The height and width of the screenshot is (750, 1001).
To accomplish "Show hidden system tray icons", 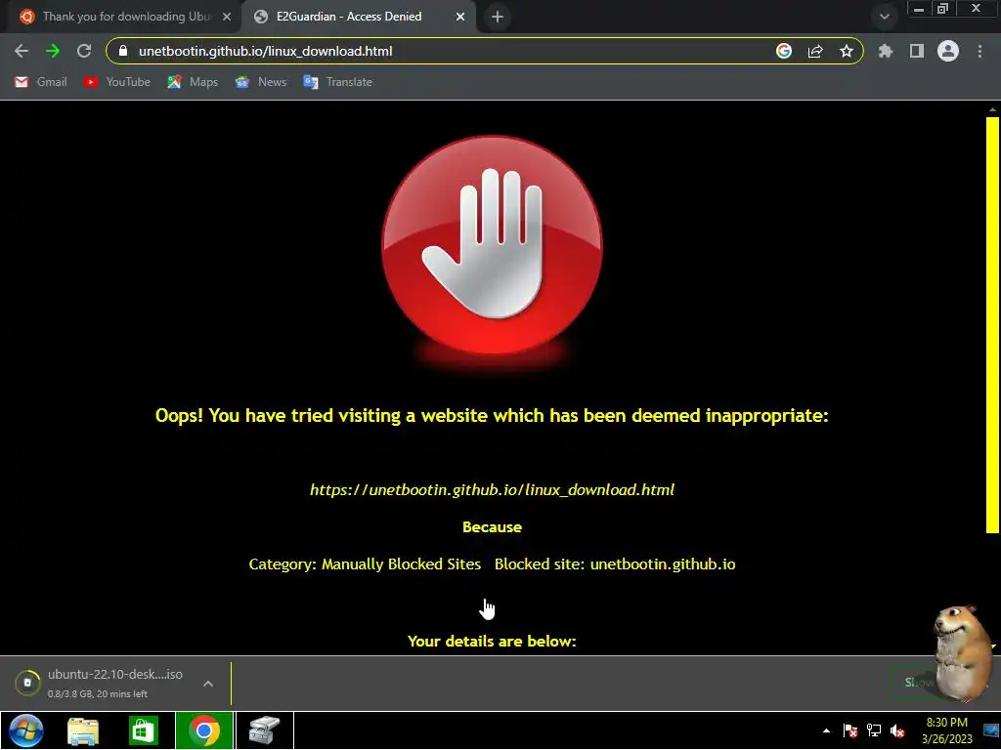I will pos(826,730).
